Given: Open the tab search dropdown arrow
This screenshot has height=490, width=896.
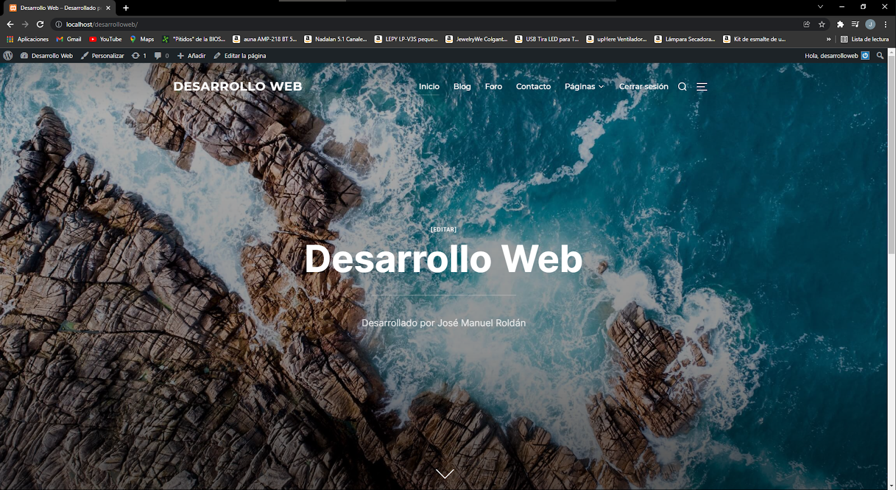Looking at the screenshot, I should click(x=820, y=7).
